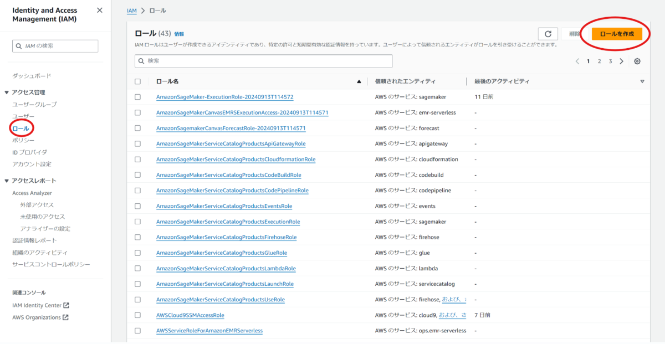The height and width of the screenshot is (344, 665).
Task: Click '11 日前' activity cell
Action: click(x=484, y=97)
